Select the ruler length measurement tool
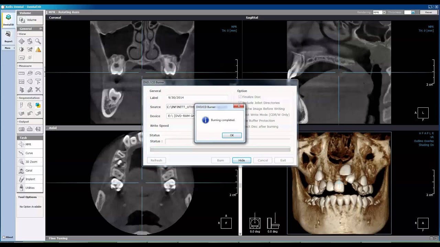Screen dimensions: 440x247 pos(22,73)
